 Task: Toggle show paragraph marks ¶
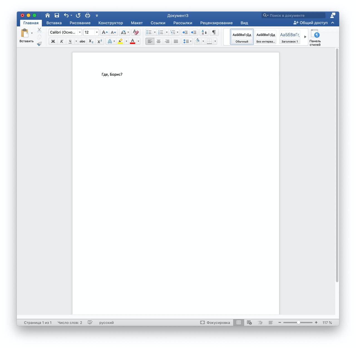click(214, 32)
